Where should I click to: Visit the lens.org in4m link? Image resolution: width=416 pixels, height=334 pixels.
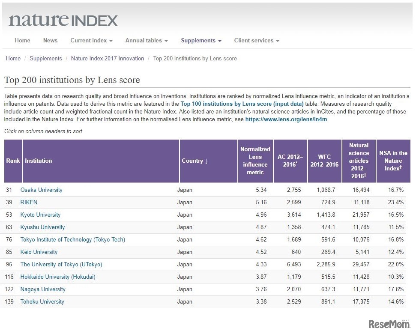coord(286,119)
